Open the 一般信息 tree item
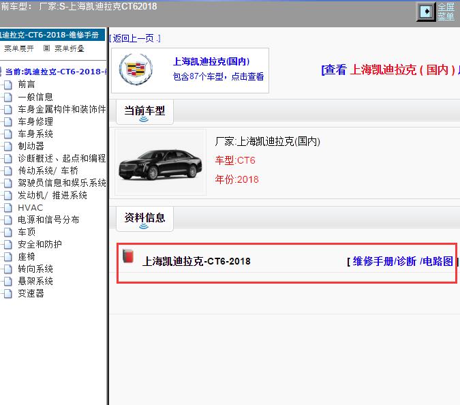This screenshot has height=405, width=460. point(35,97)
